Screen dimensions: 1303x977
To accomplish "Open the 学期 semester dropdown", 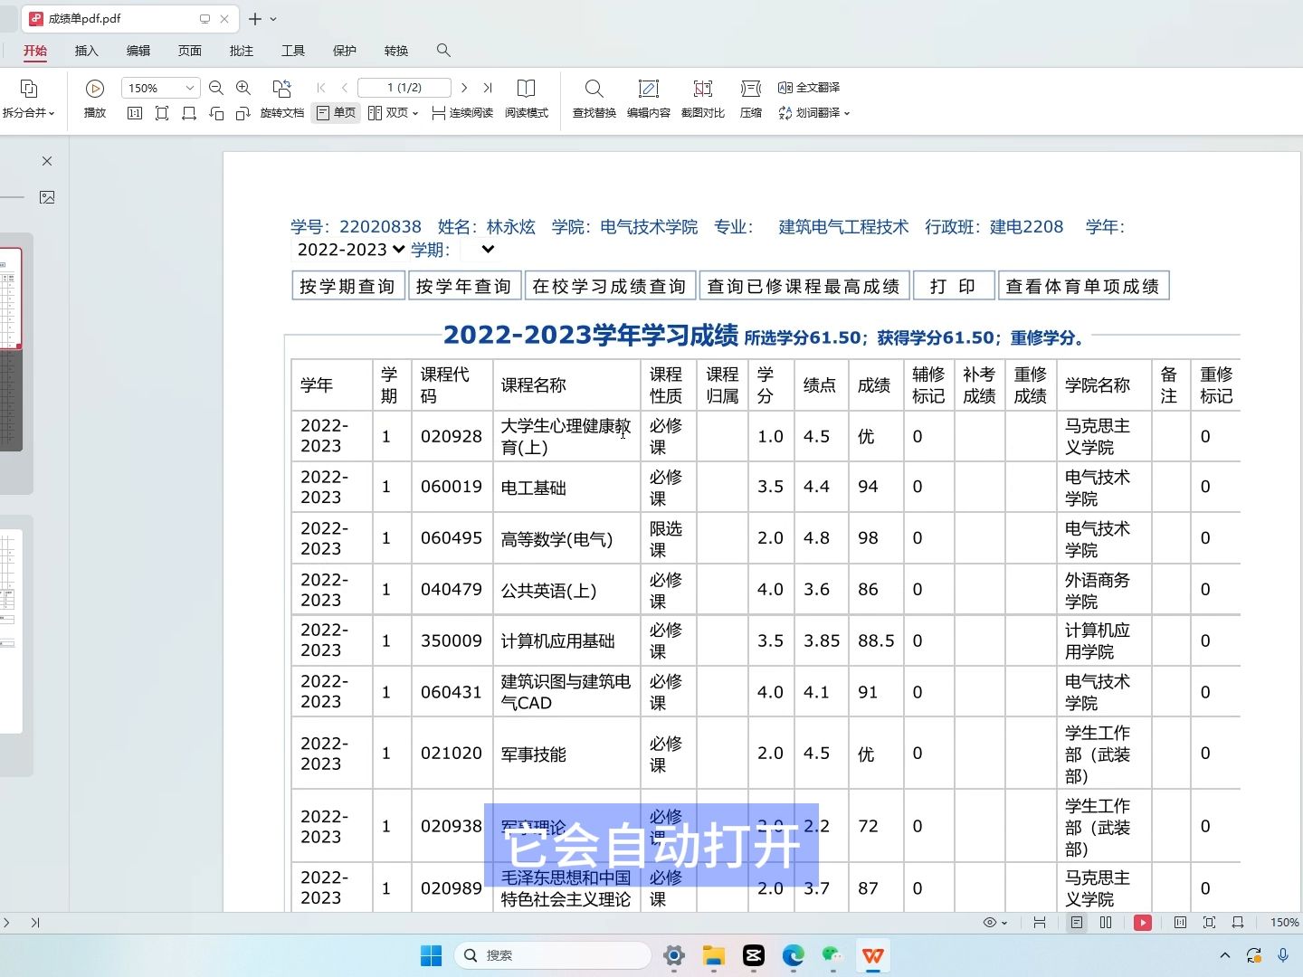I will point(480,250).
